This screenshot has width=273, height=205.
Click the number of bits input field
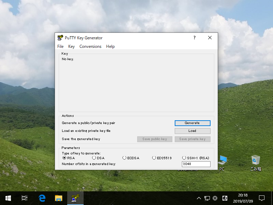pos(196,164)
